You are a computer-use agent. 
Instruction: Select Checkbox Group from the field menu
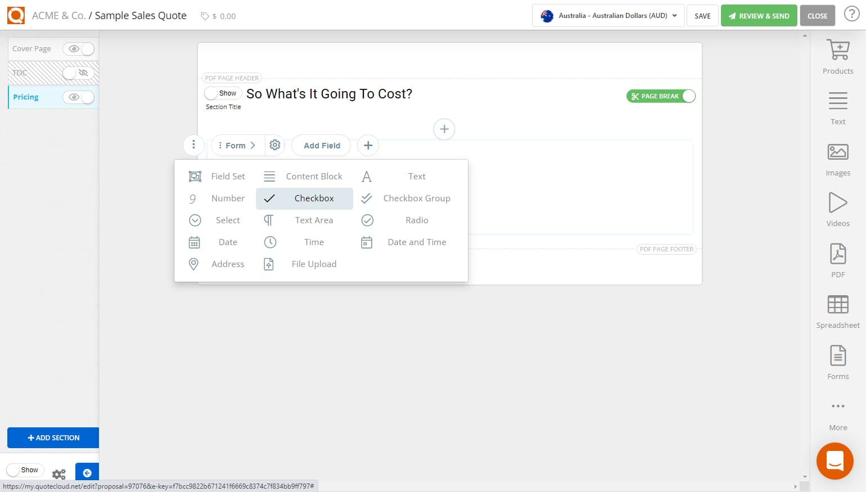[417, 198]
